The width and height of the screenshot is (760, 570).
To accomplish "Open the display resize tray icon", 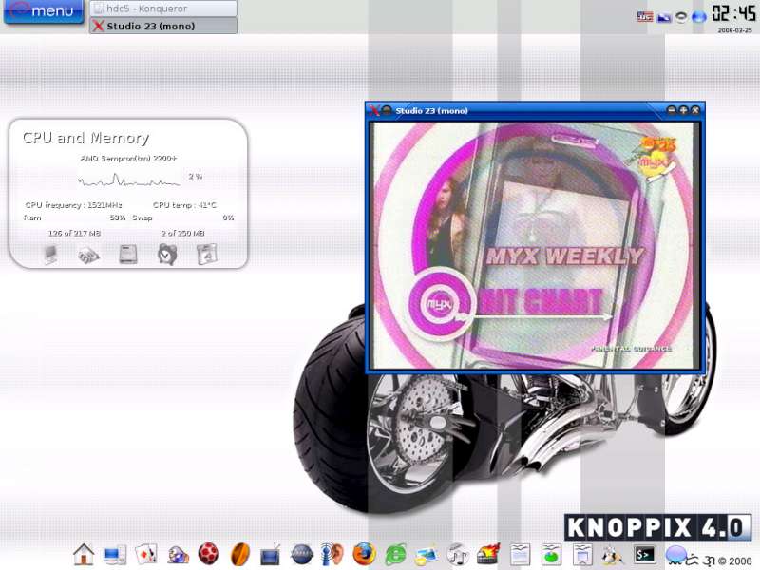I will point(664,17).
